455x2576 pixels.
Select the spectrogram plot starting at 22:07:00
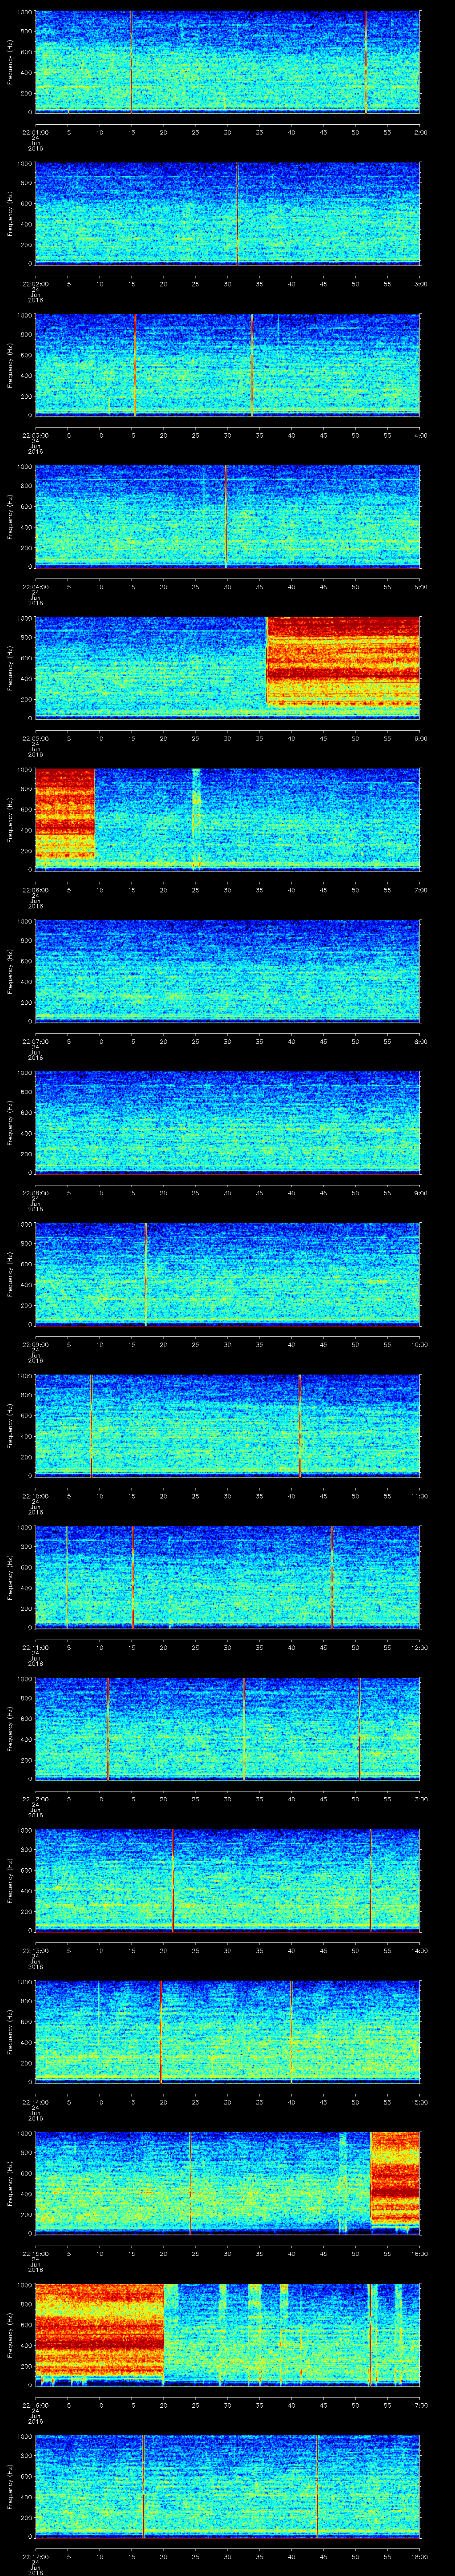[x=227, y=970]
